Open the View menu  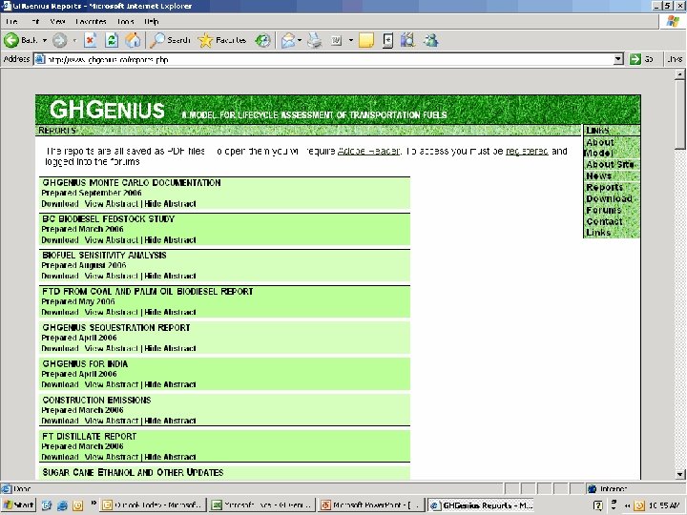(x=57, y=21)
